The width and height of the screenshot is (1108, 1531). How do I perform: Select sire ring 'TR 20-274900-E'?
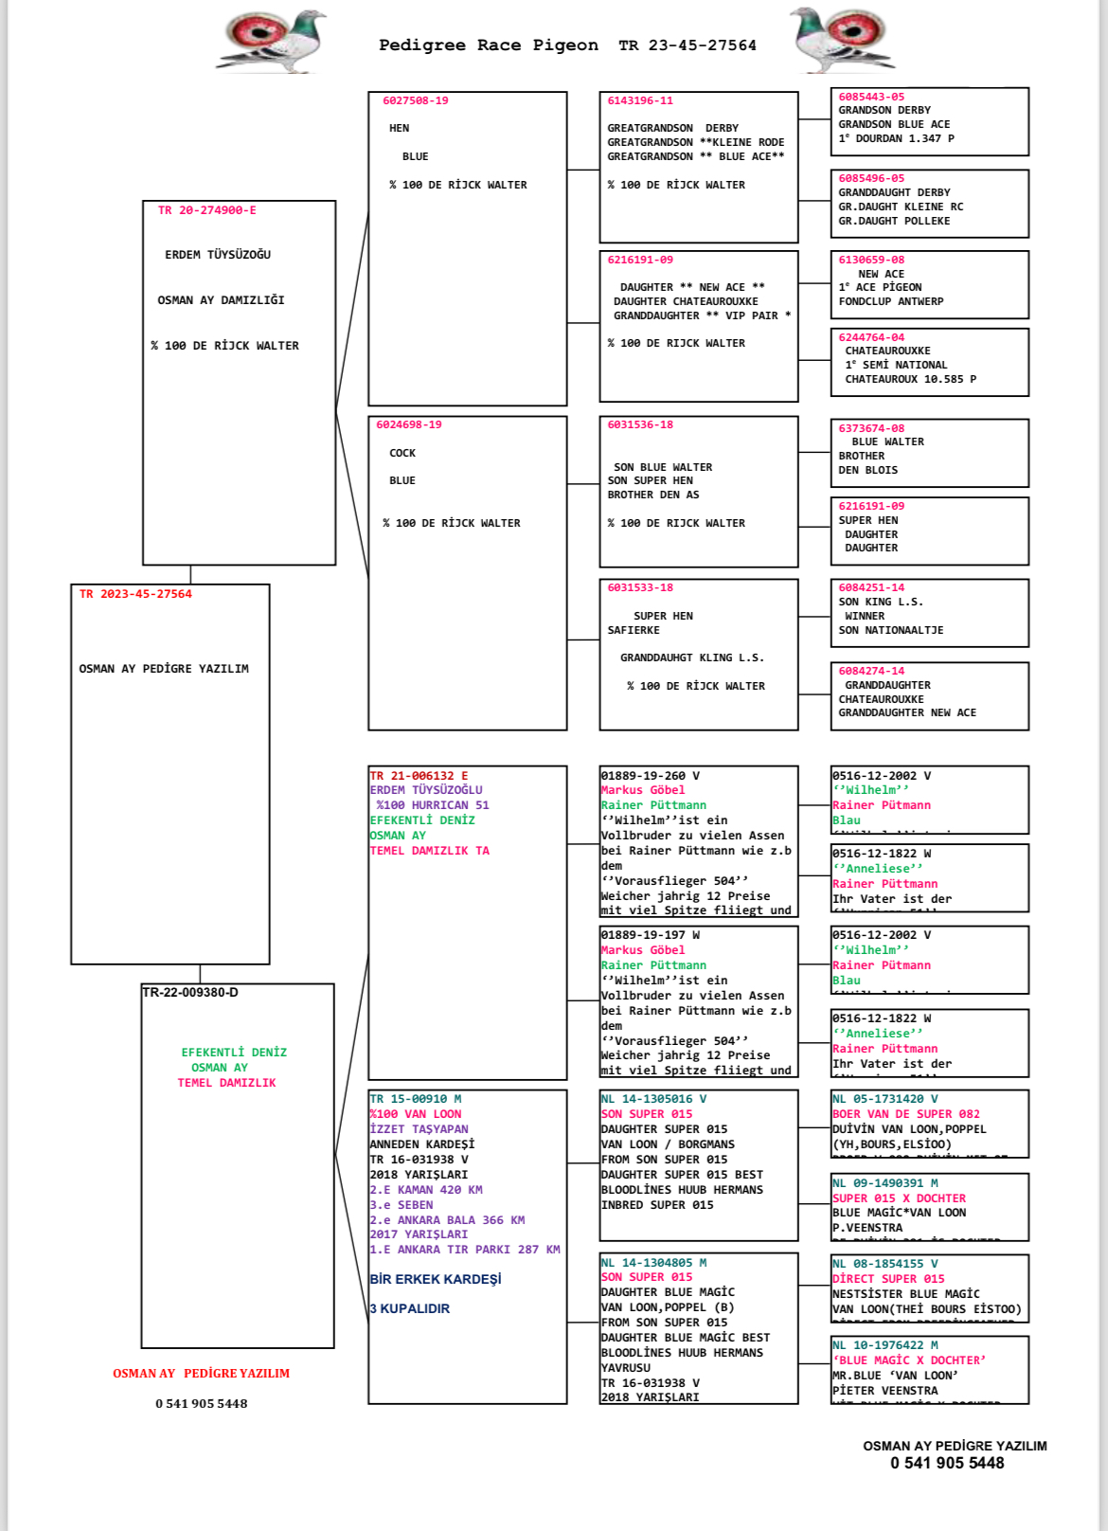[x=206, y=210]
